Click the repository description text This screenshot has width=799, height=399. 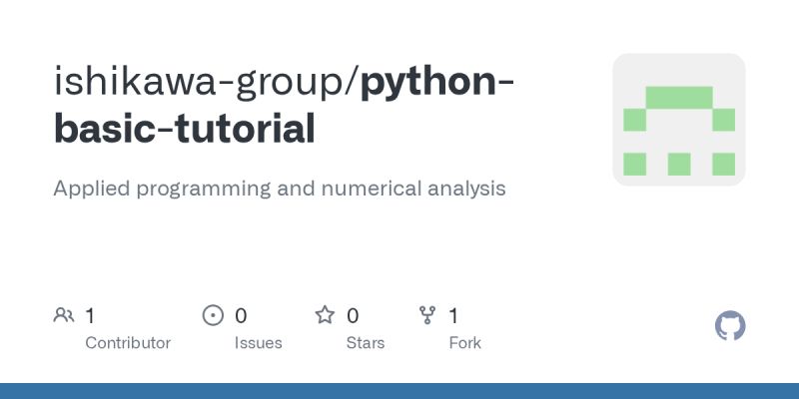click(x=280, y=188)
